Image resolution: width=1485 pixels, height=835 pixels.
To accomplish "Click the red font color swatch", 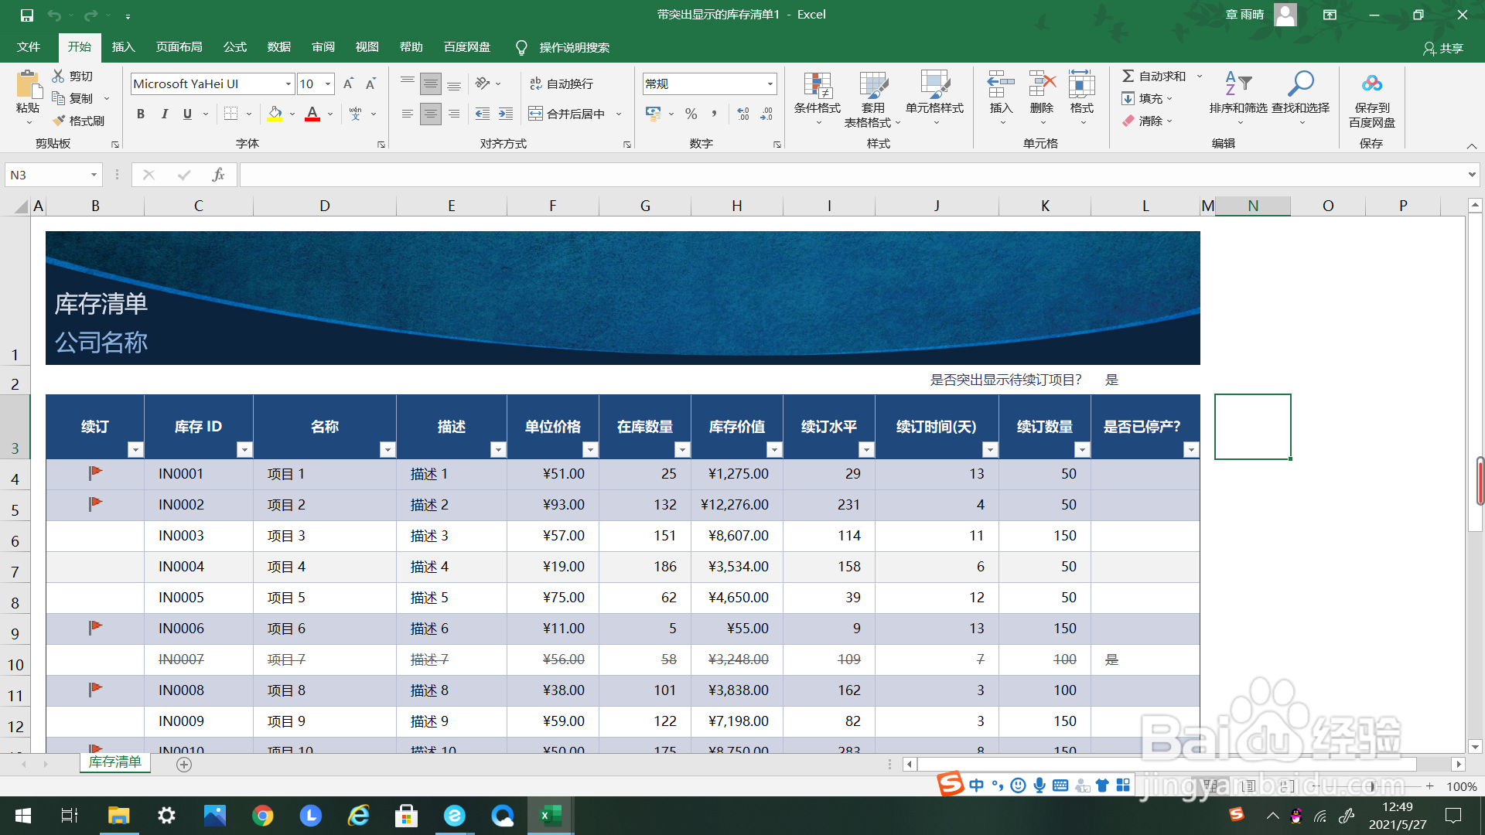I will pos(312,114).
